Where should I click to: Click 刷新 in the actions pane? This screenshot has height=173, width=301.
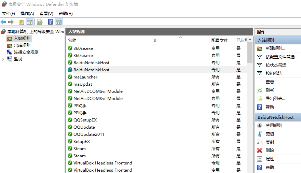(x=270, y=90)
